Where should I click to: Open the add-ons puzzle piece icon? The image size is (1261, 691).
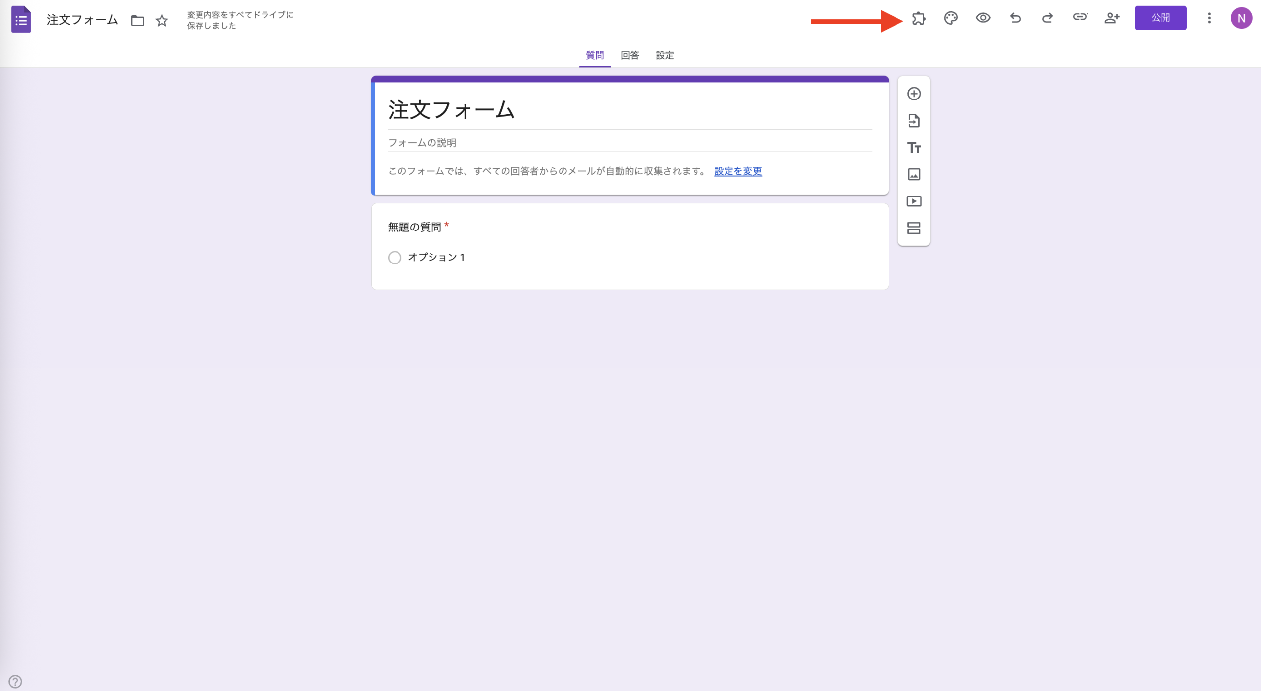[918, 18]
